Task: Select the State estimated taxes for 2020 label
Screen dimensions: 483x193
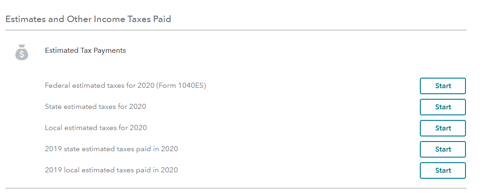Action: [95, 107]
